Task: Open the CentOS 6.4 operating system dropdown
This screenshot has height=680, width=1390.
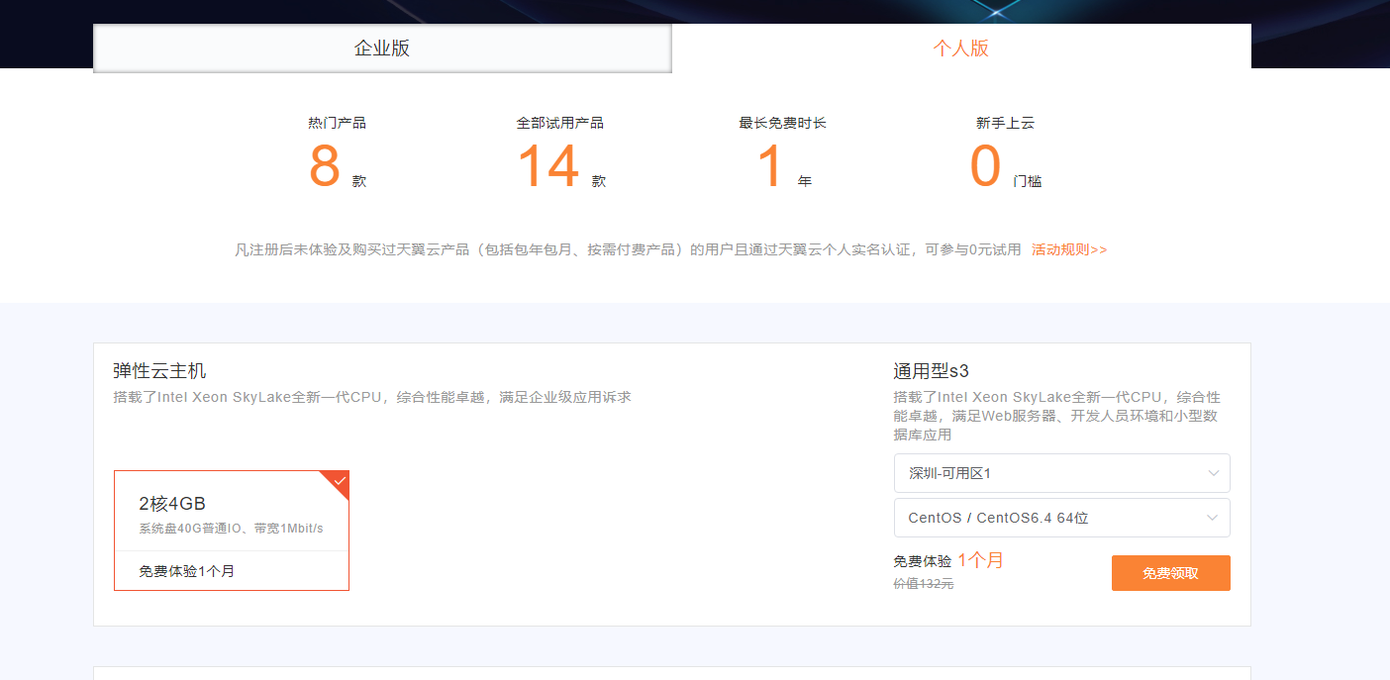Action: 1061,518
